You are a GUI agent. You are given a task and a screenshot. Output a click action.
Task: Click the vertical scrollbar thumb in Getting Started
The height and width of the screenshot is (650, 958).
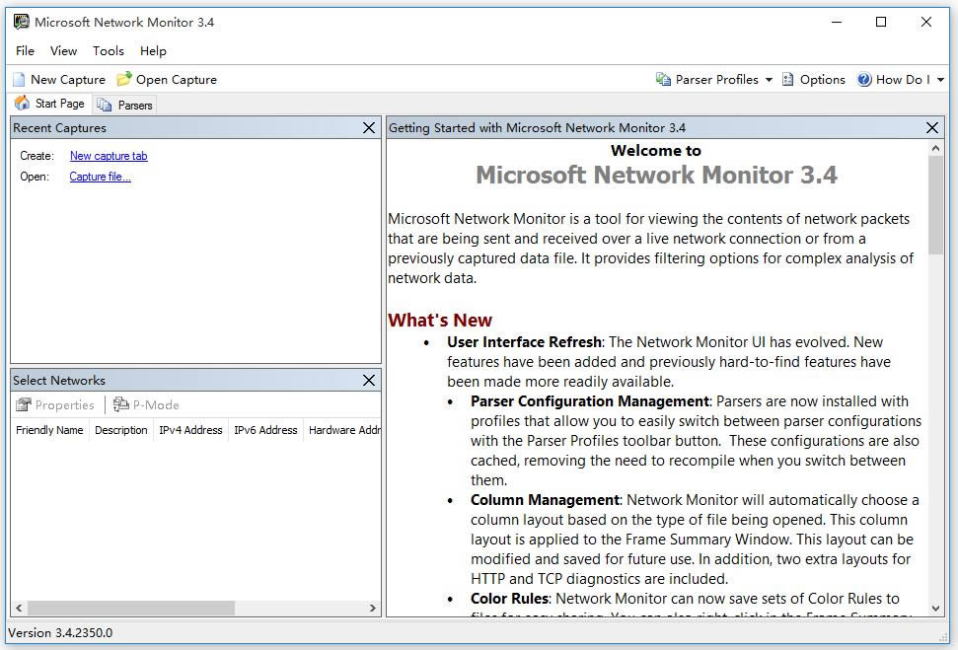(935, 204)
